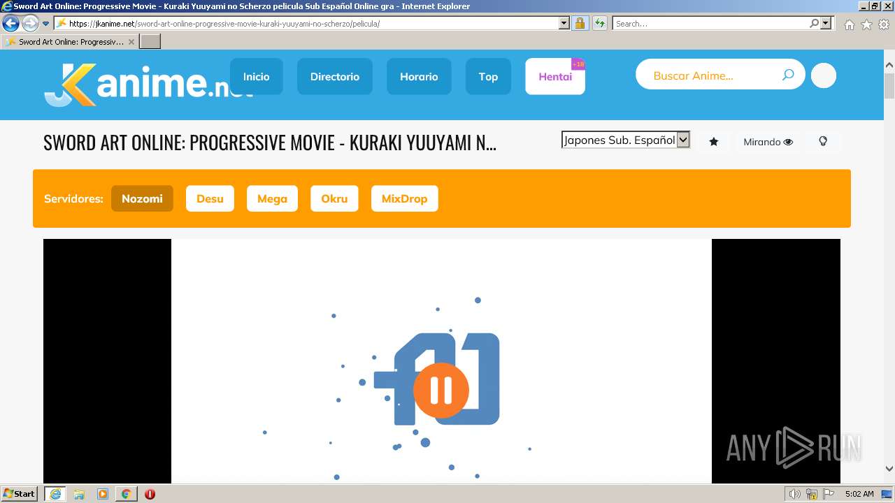Click the IE Search box
Viewport: 895px width, 503px height.
710,23
